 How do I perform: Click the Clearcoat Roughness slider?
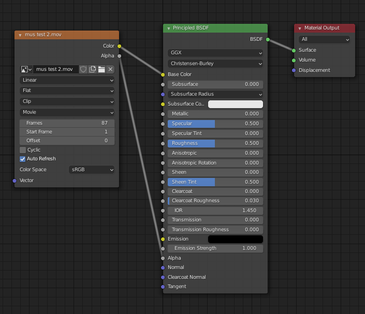coord(215,201)
